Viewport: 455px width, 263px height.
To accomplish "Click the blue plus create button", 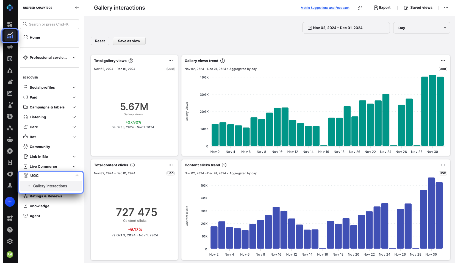I will pyautogui.click(x=10, y=202).
